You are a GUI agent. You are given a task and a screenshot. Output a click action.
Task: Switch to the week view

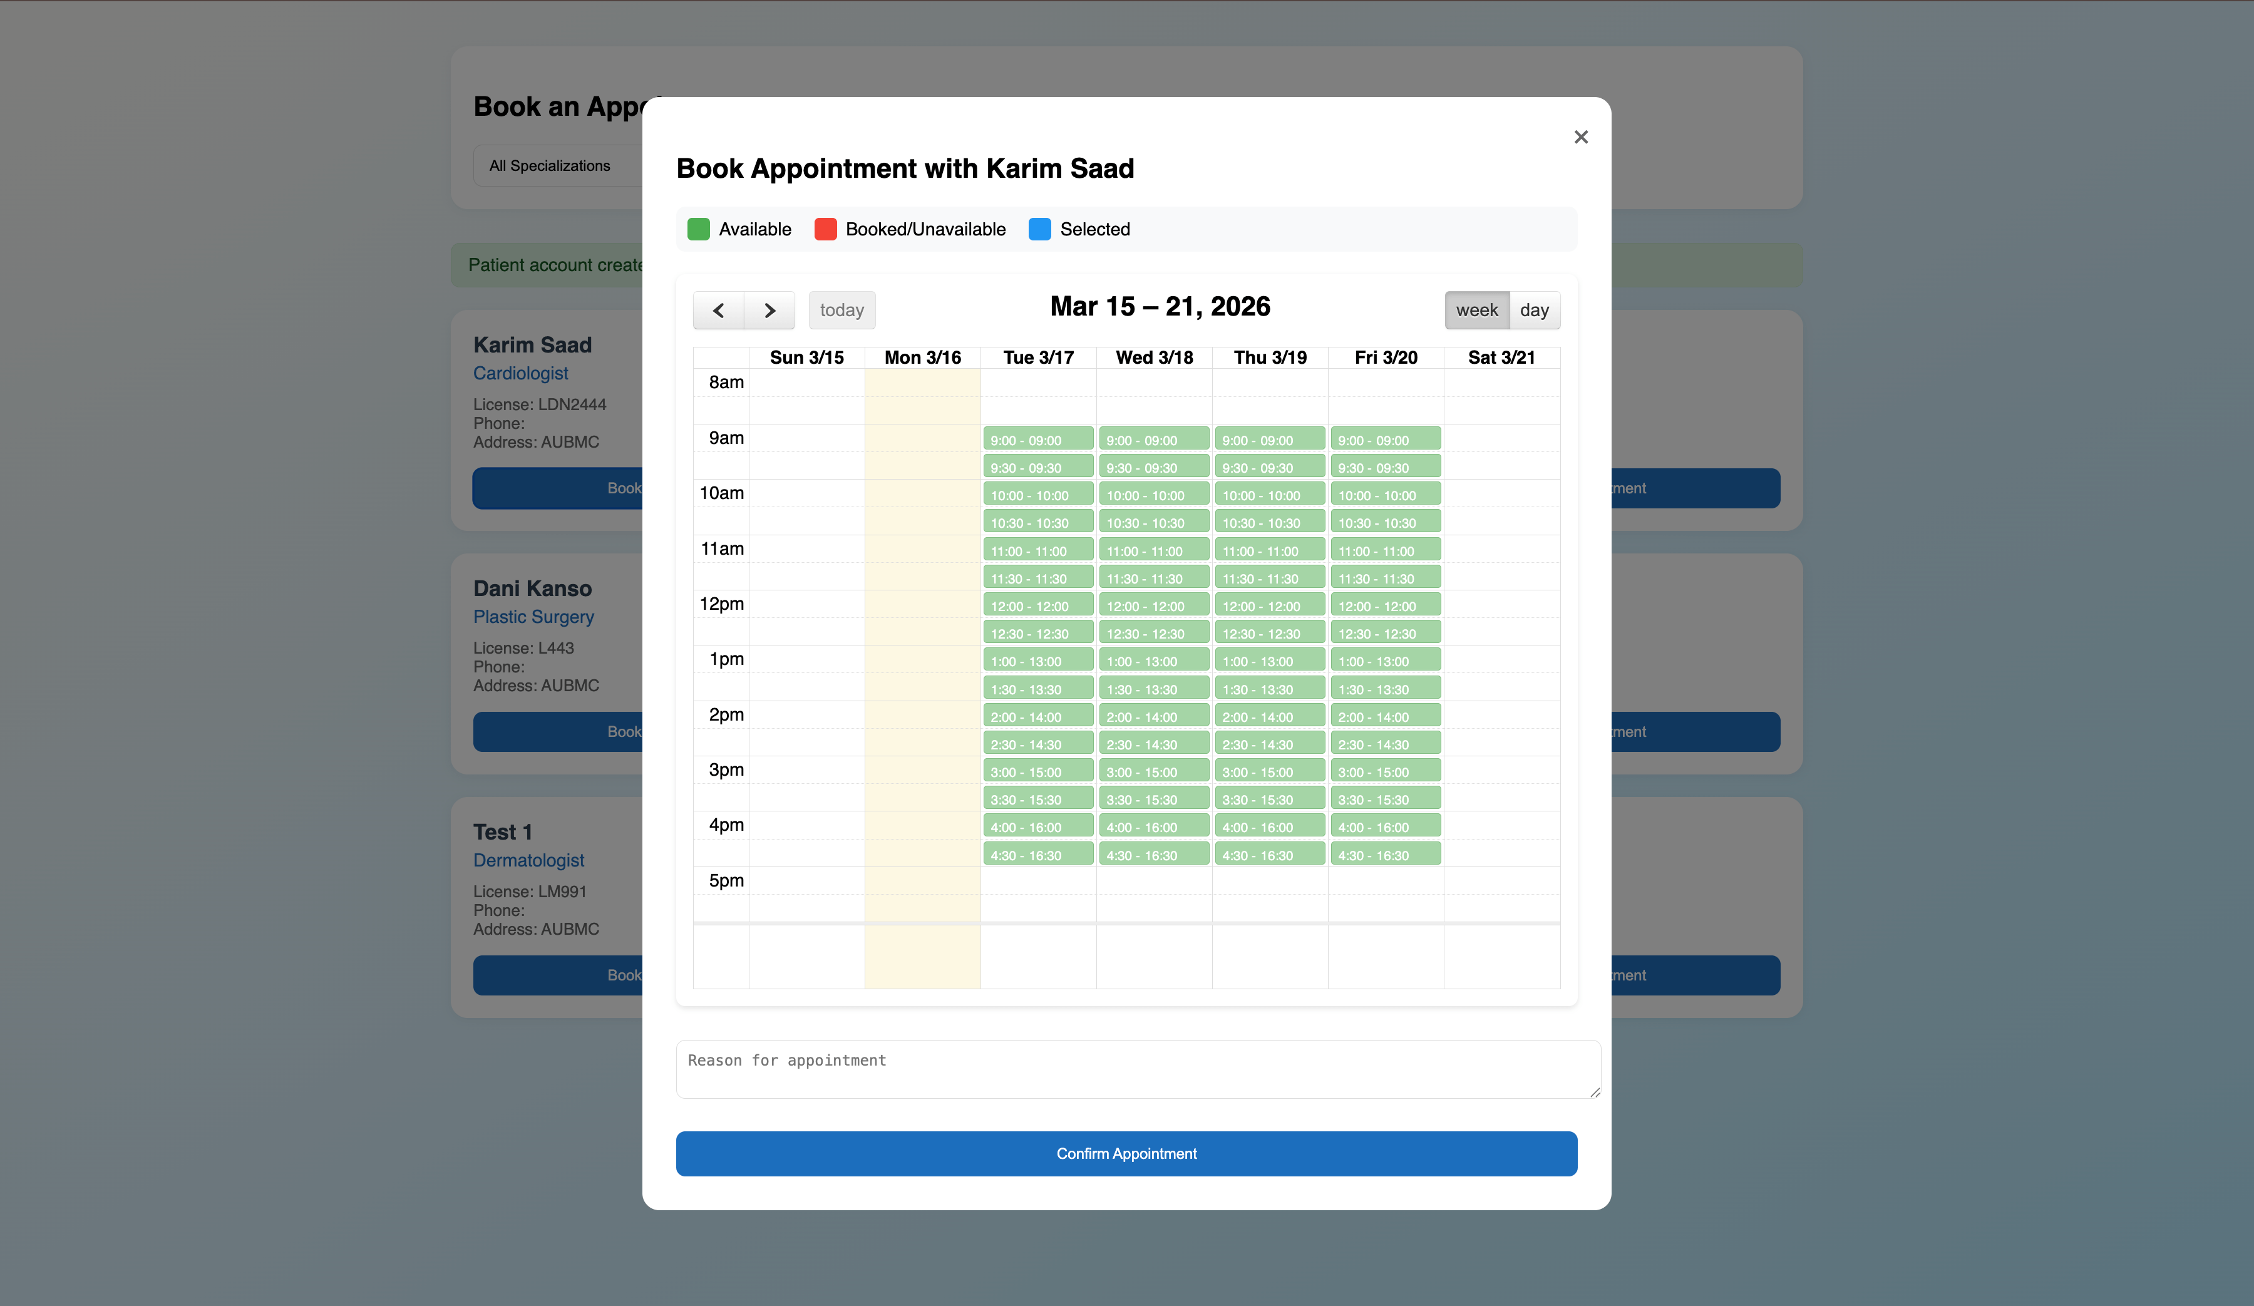coord(1476,311)
